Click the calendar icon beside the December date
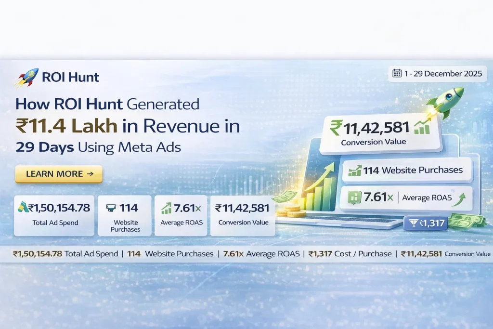The image size is (493, 329). [397, 74]
